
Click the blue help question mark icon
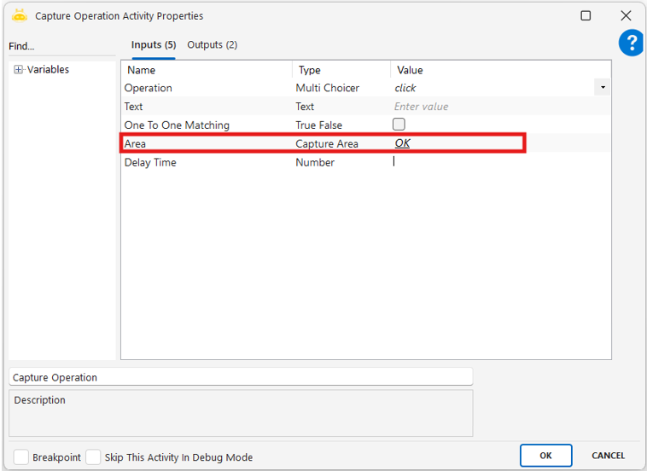tap(632, 43)
